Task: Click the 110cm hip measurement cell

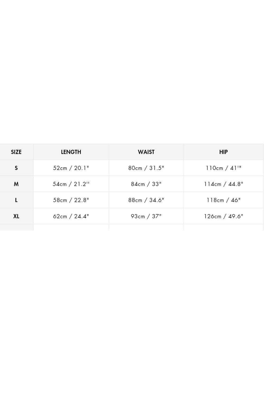Action: click(x=223, y=168)
